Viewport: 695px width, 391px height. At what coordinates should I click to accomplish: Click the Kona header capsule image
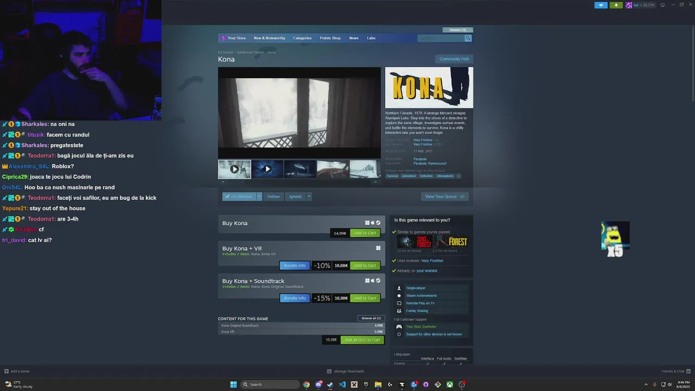point(429,87)
